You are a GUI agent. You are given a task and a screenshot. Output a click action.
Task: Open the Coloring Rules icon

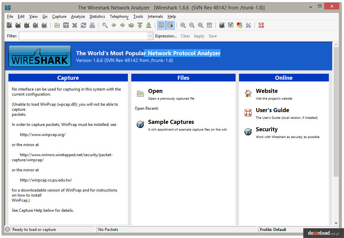click(x=240, y=25)
